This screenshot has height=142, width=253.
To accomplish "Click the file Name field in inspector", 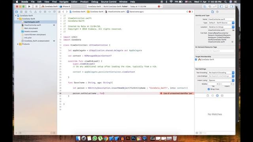I will [x=221, y=19].
